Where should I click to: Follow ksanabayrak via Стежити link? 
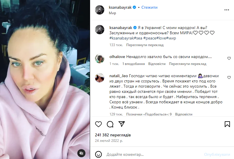click(x=149, y=7)
